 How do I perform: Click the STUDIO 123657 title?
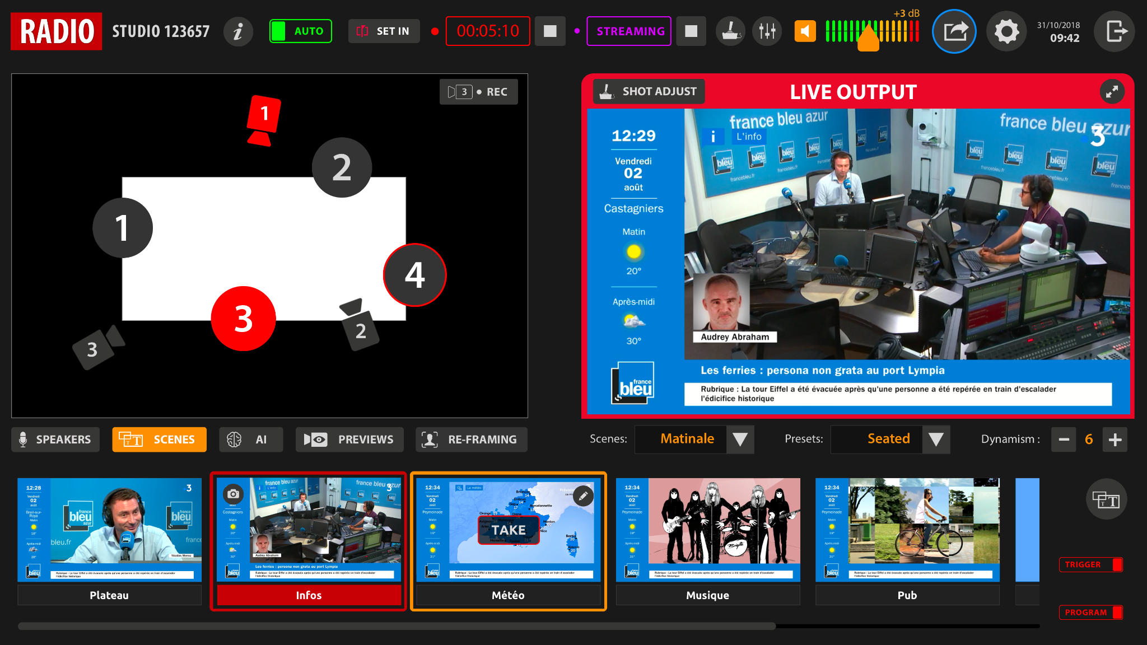pos(161,31)
